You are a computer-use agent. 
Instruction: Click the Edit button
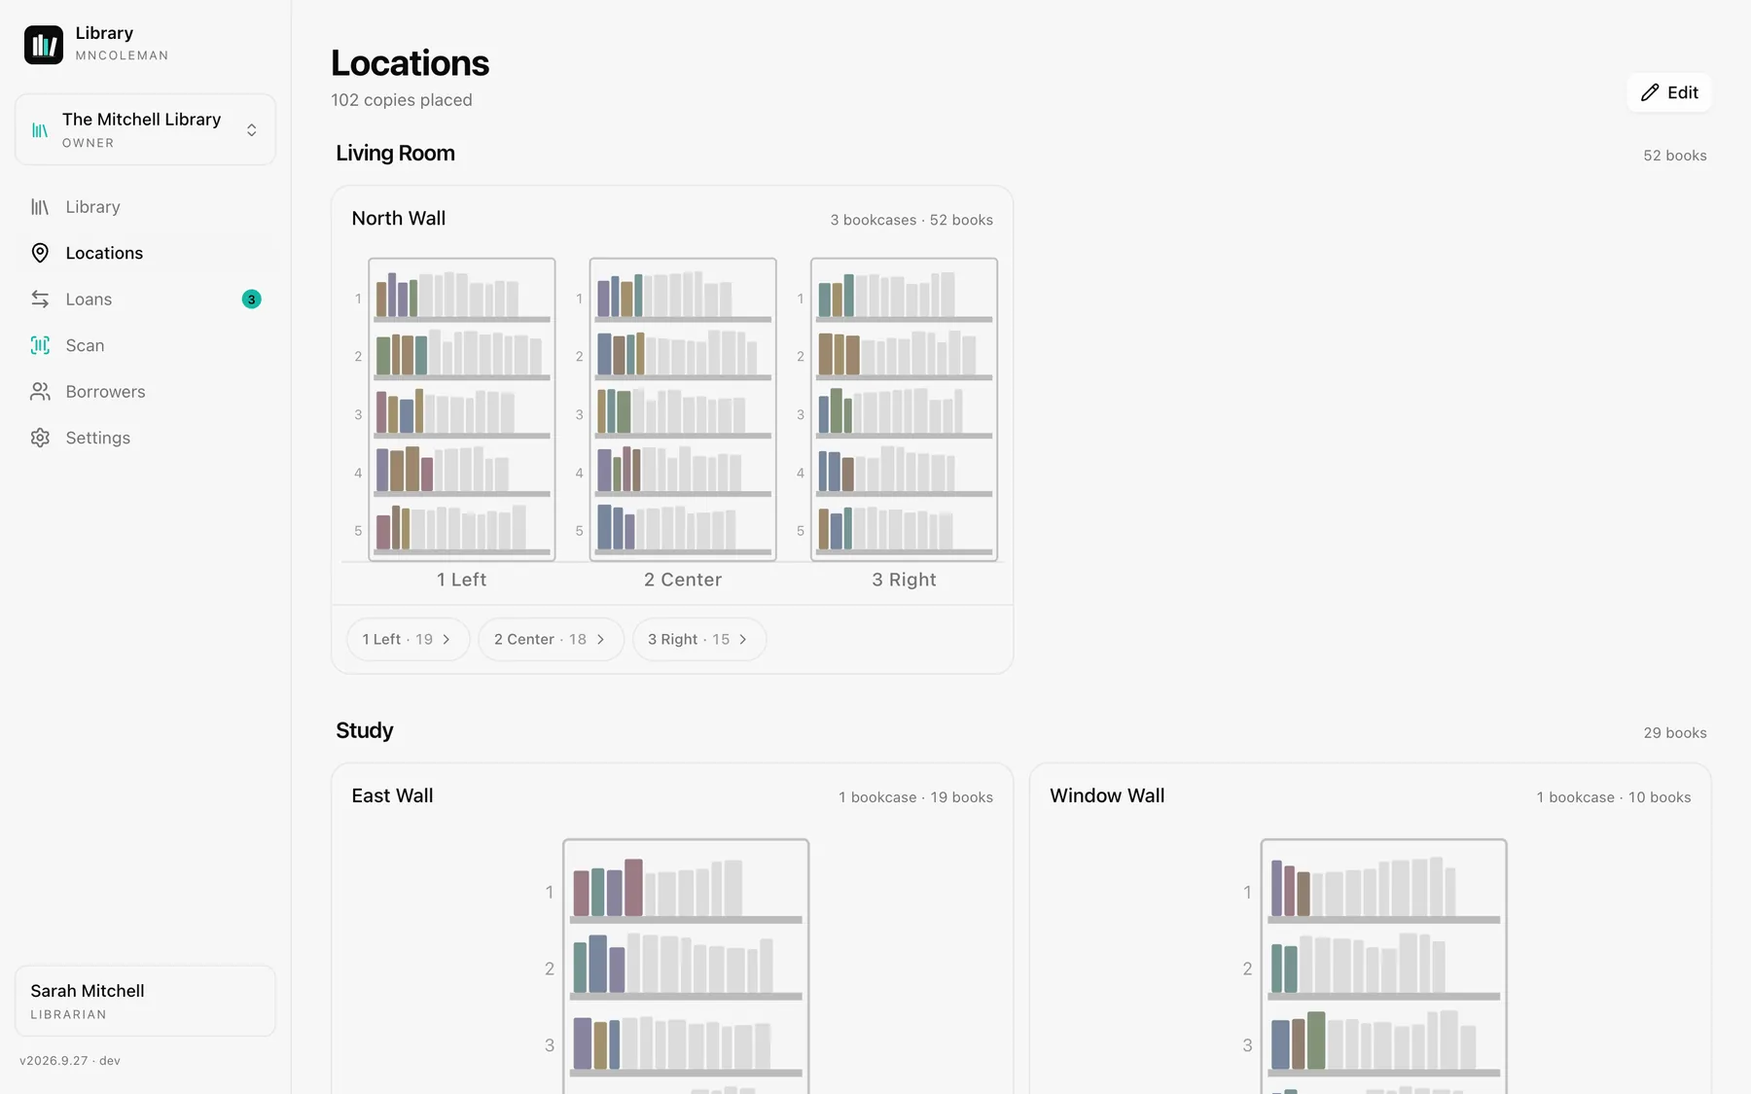[x=1669, y=92]
